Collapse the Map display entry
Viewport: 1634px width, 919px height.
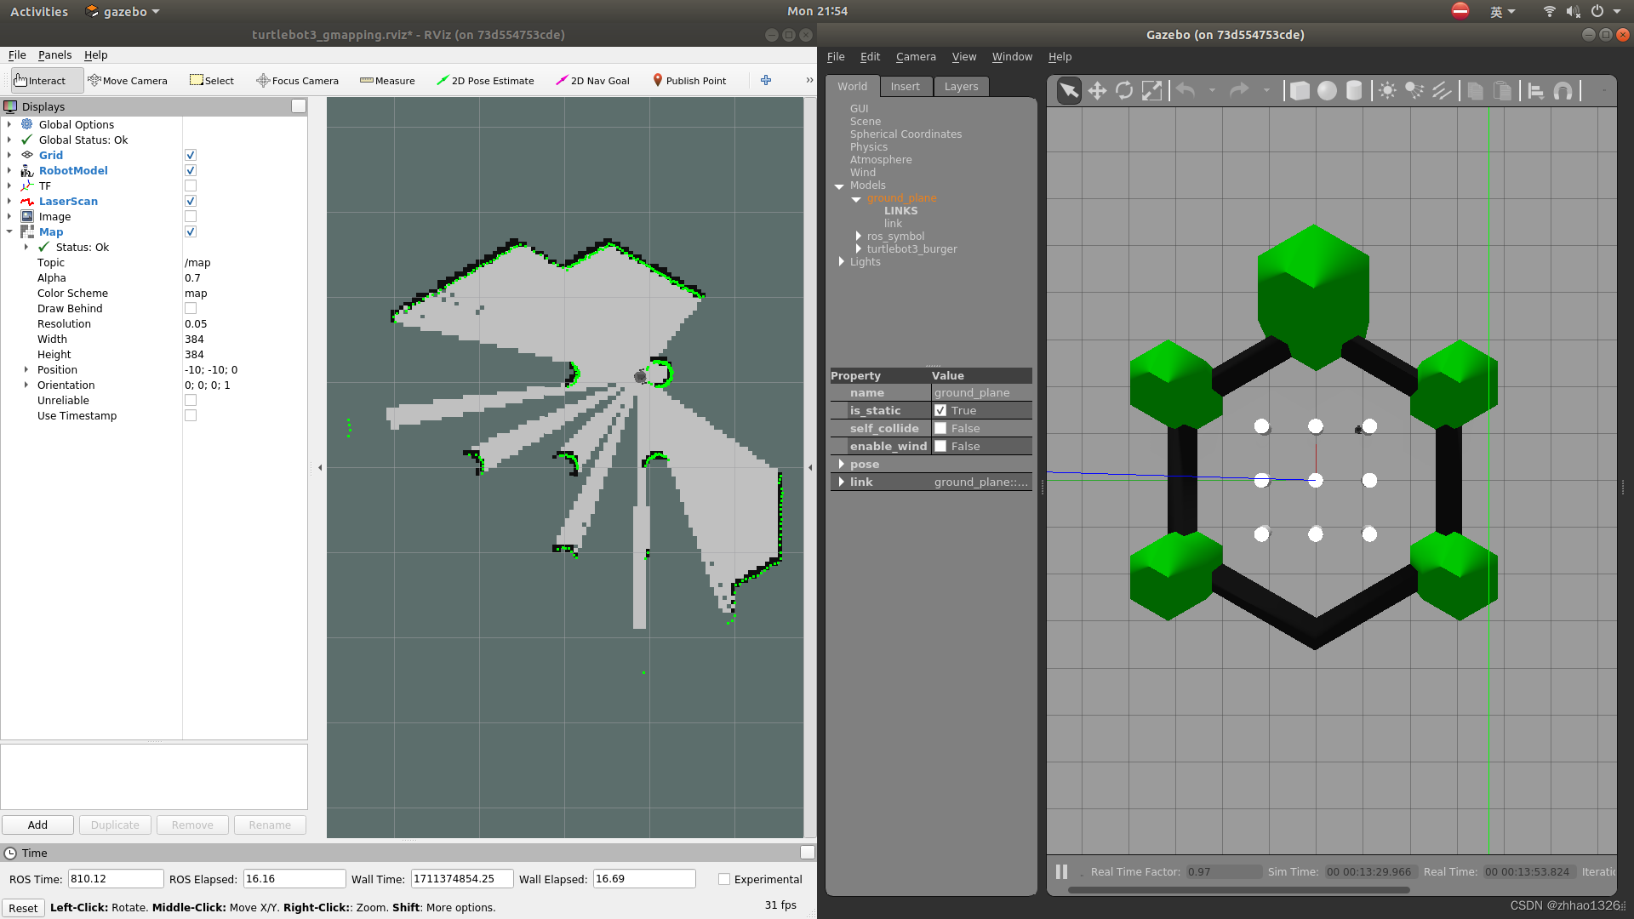coord(9,231)
